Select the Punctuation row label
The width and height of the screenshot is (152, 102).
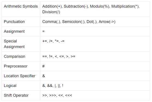tap(14, 22)
